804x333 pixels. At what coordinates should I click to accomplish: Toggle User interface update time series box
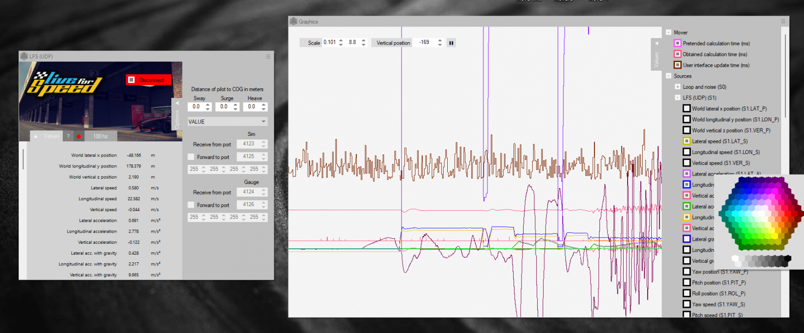coord(677,65)
